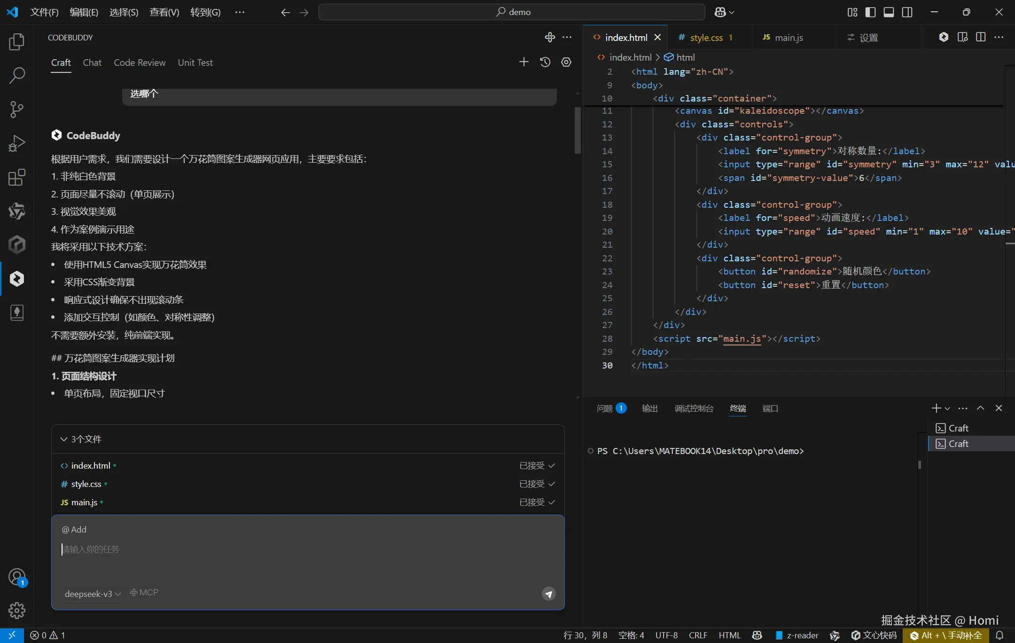Start a new CodeBuddy conversation with plus icon
This screenshot has width=1015, height=643.
[523, 62]
